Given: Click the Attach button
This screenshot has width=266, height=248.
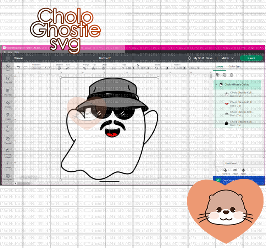Looking at the screenshot, I should [x=234, y=171].
